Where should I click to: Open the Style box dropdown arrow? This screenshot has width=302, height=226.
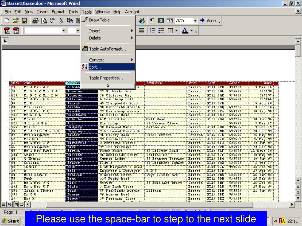(x=64, y=31)
